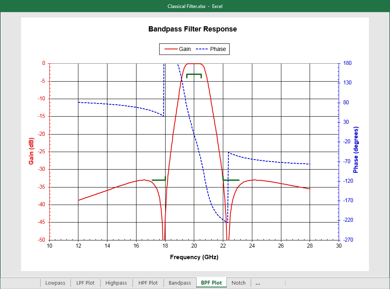Select the Bandpass Filter Response chart title
390x289 pixels.
coord(193,29)
